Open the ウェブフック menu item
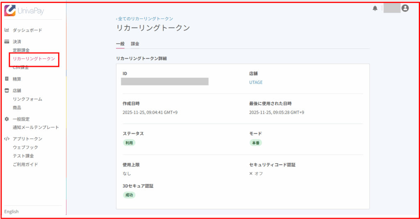Viewport: 420px width, 219px height. coord(25,147)
